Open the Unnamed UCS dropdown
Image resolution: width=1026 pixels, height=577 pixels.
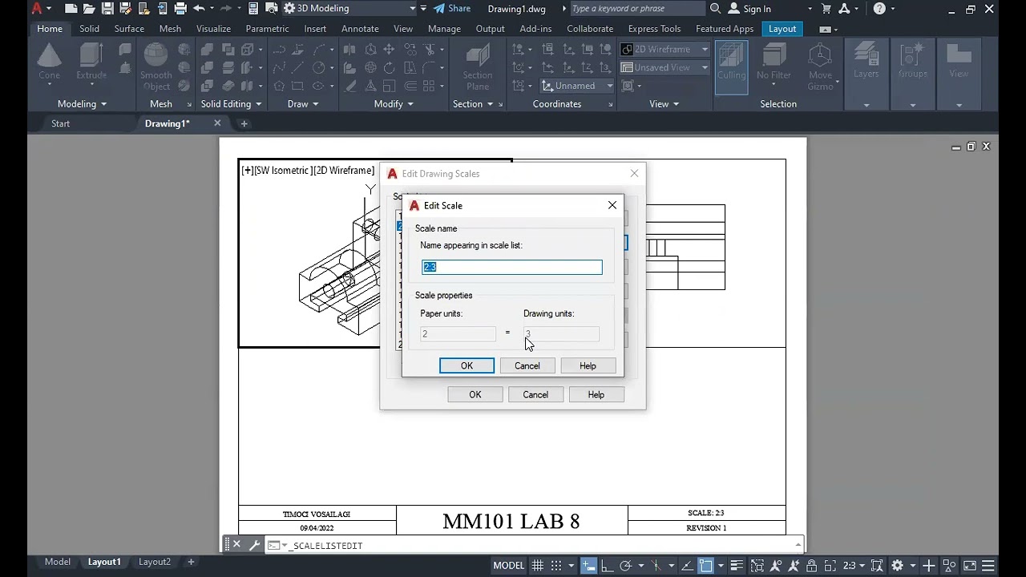pyautogui.click(x=609, y=86)
